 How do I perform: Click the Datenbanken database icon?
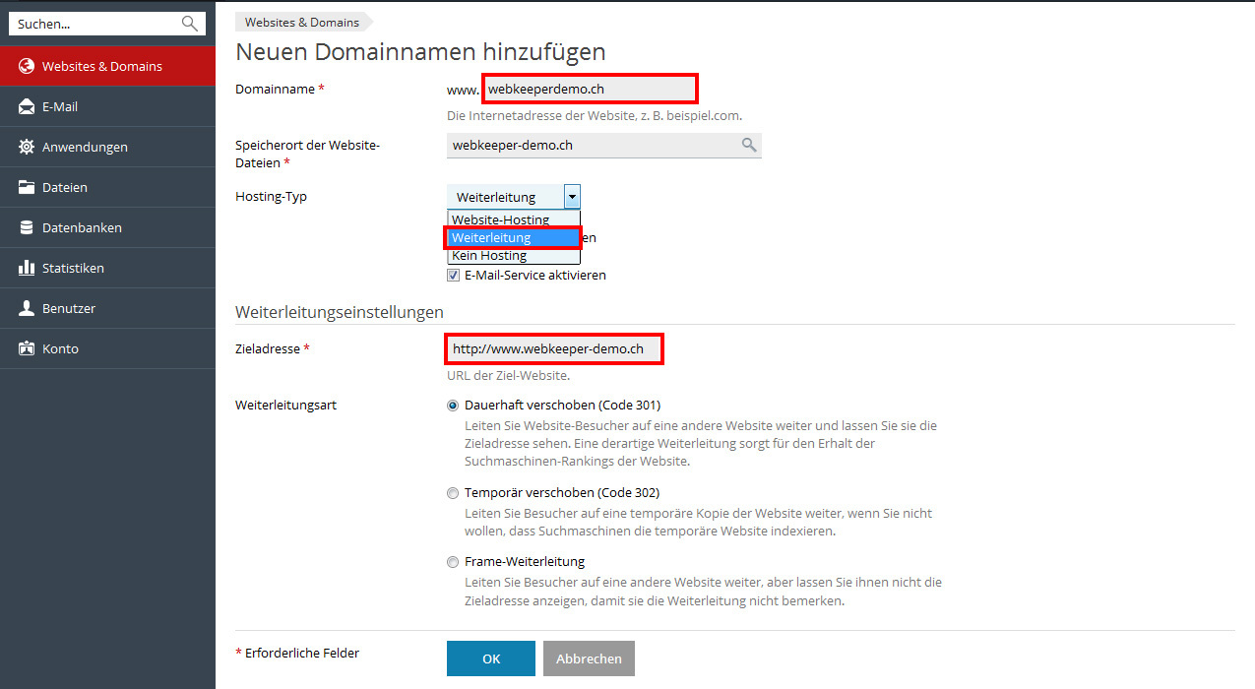coord(27,228)
